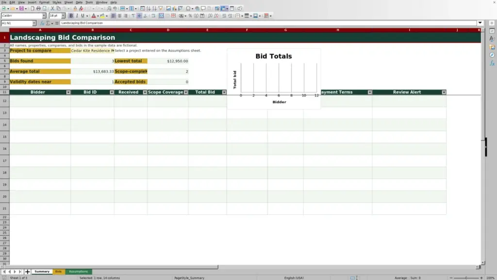This screenshot has width=497, height=280.
Task: Click the Clear Direct Formatting icon
Action: (x=81, y=8)
